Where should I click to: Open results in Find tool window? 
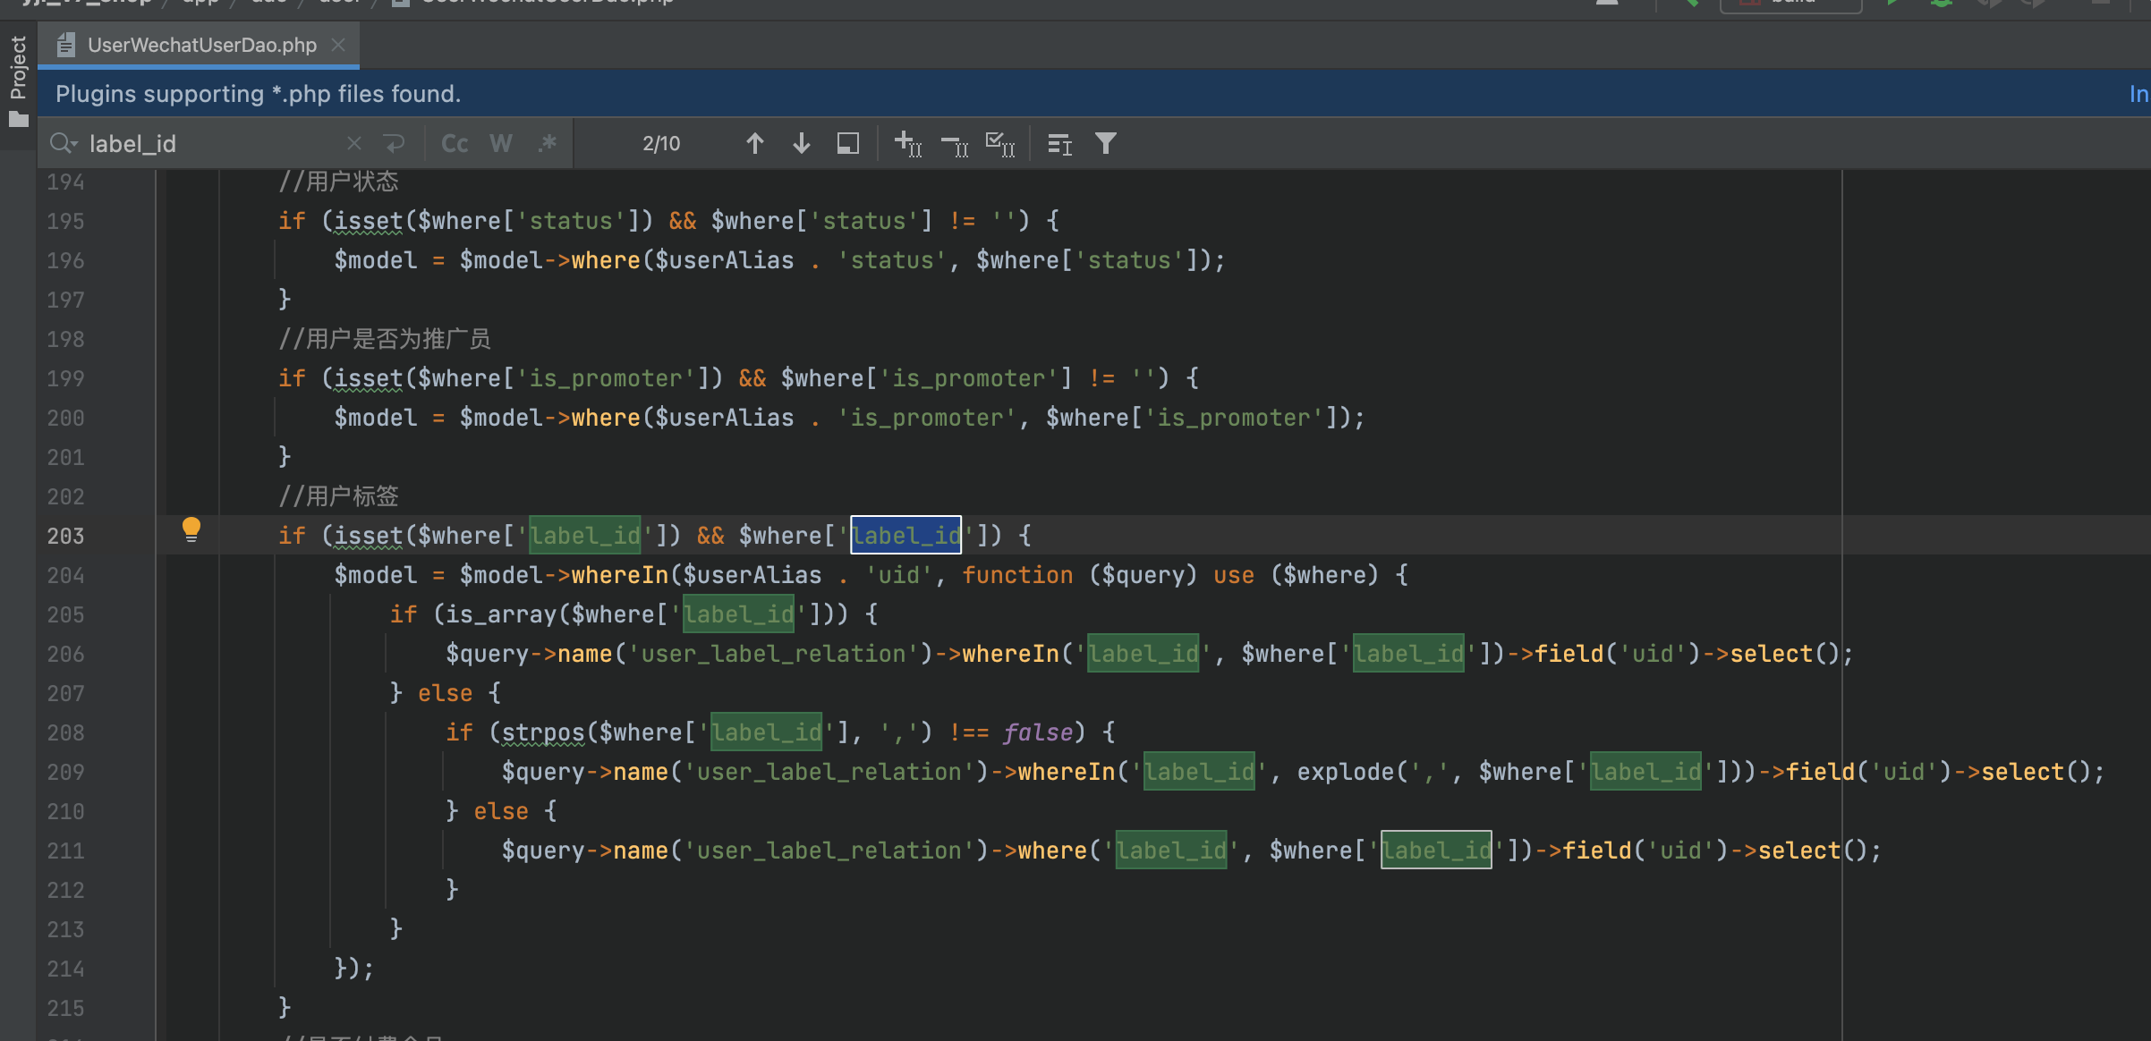click(x=1060, y=143)
